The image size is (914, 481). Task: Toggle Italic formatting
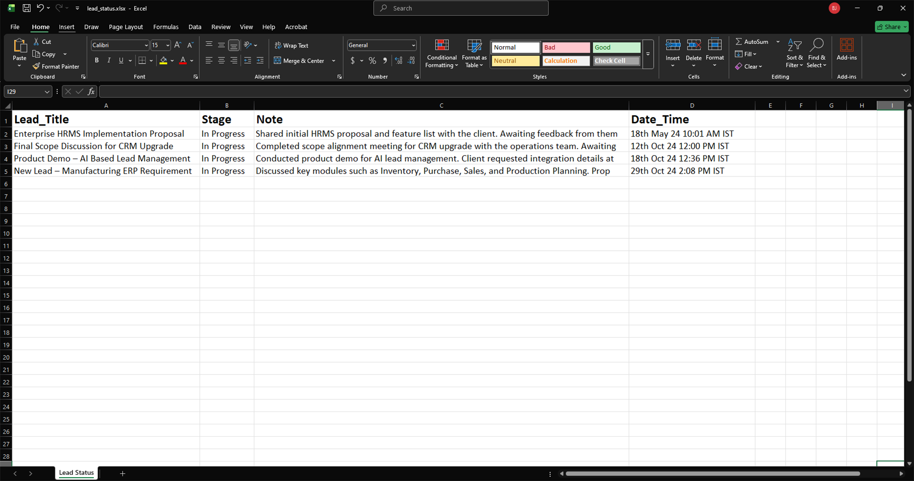point(109,60)
